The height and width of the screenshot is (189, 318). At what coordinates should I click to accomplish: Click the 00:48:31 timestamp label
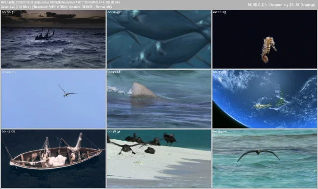(x=114, y=131)
